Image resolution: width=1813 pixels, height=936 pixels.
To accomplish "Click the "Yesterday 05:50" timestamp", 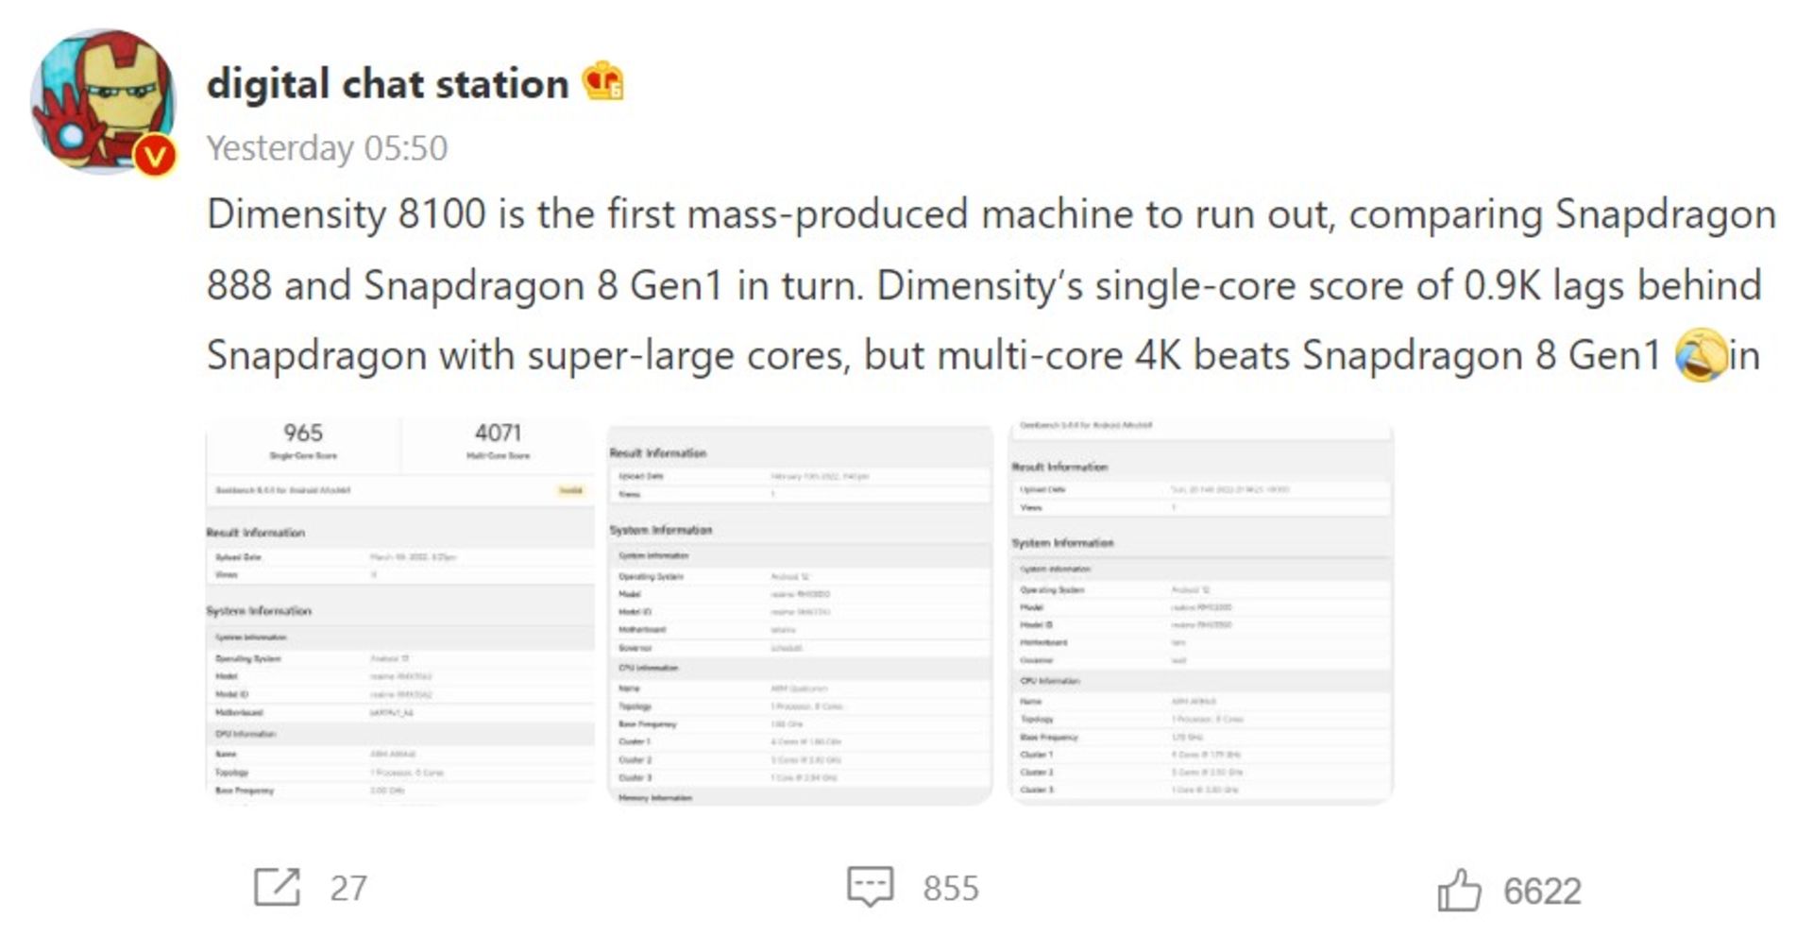I will point(327,148).
